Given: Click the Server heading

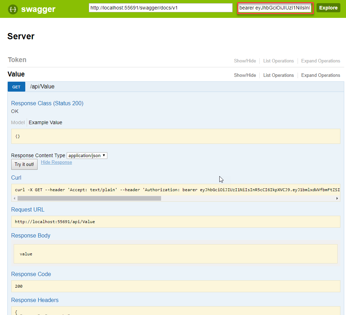Looking at the screenshot, I should click(21, 36).
